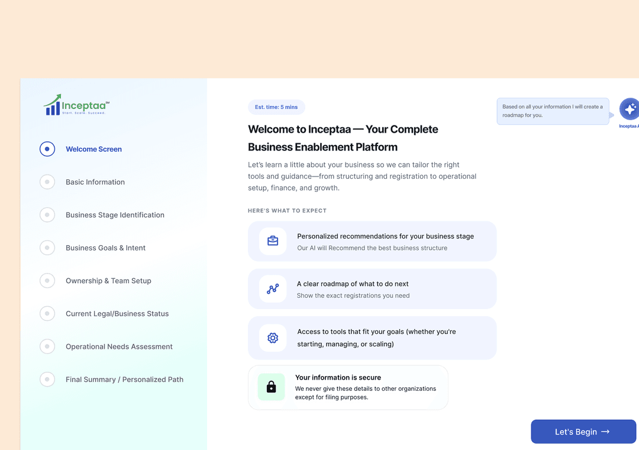
Task: Click the lock icon in the security notice
Action: tap(271, 387)
